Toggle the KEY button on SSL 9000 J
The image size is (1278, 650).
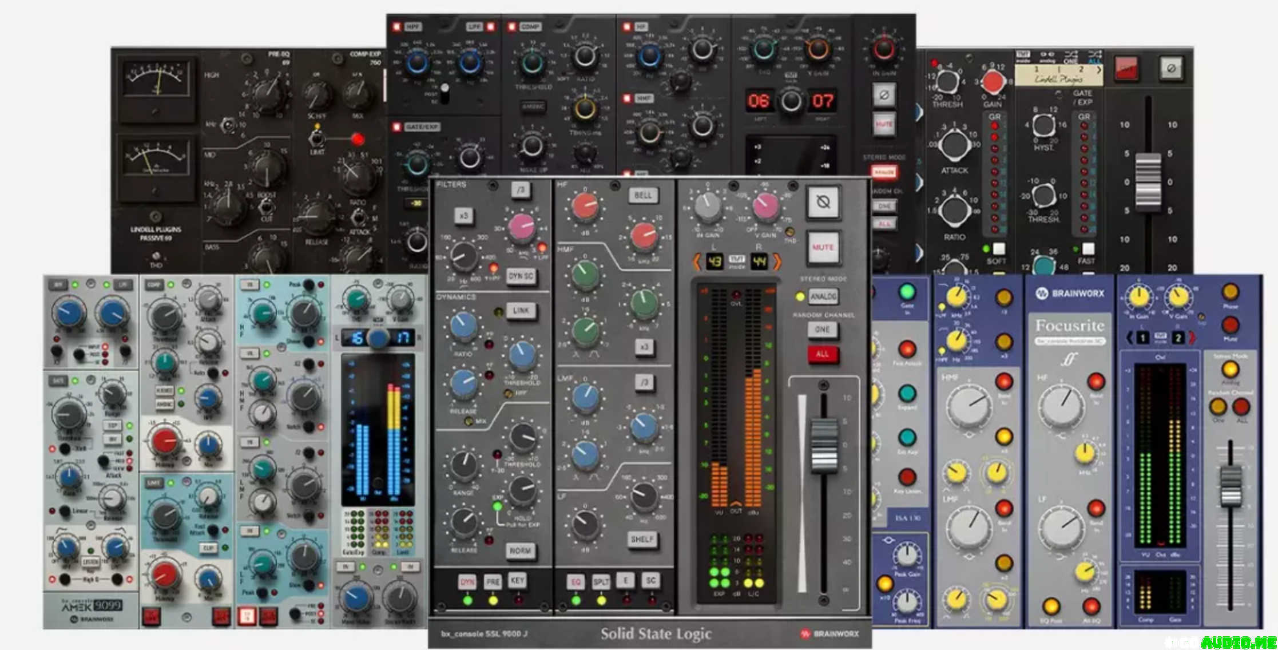coord(517,581)
